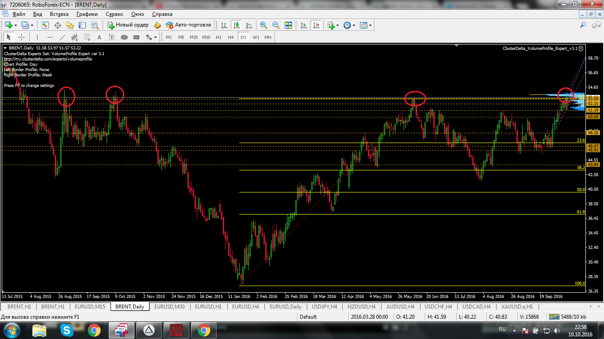Screen dimensions: 604x339
Task: Click the RU language indicator
Action: 502,329
